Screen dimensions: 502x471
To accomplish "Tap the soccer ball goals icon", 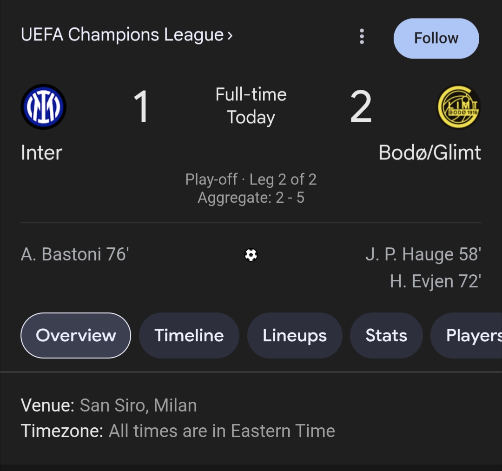I will pos(251,255).
